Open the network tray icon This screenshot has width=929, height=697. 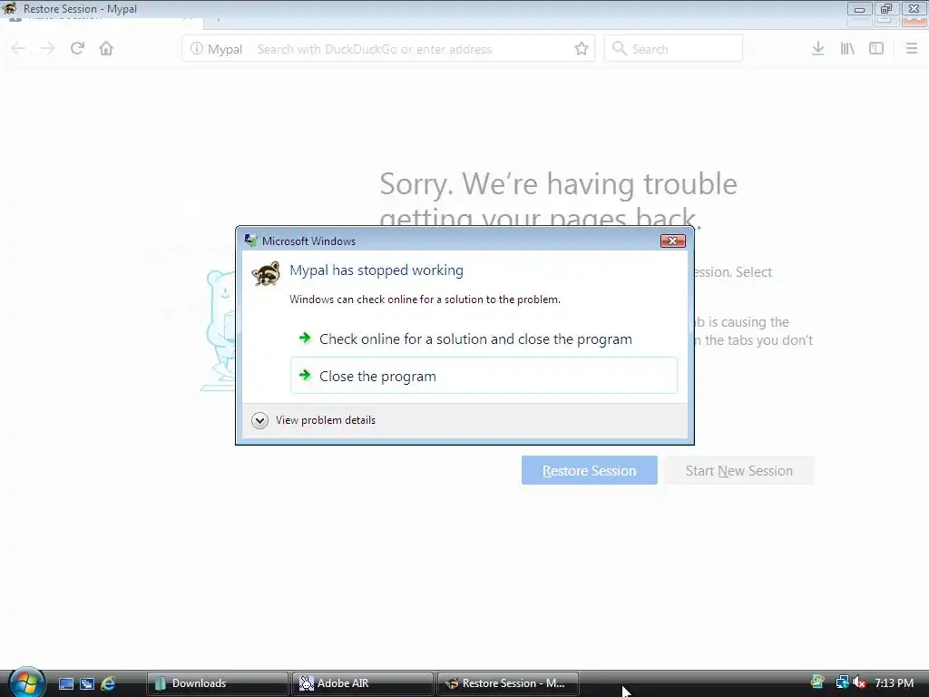pos(842,682)
